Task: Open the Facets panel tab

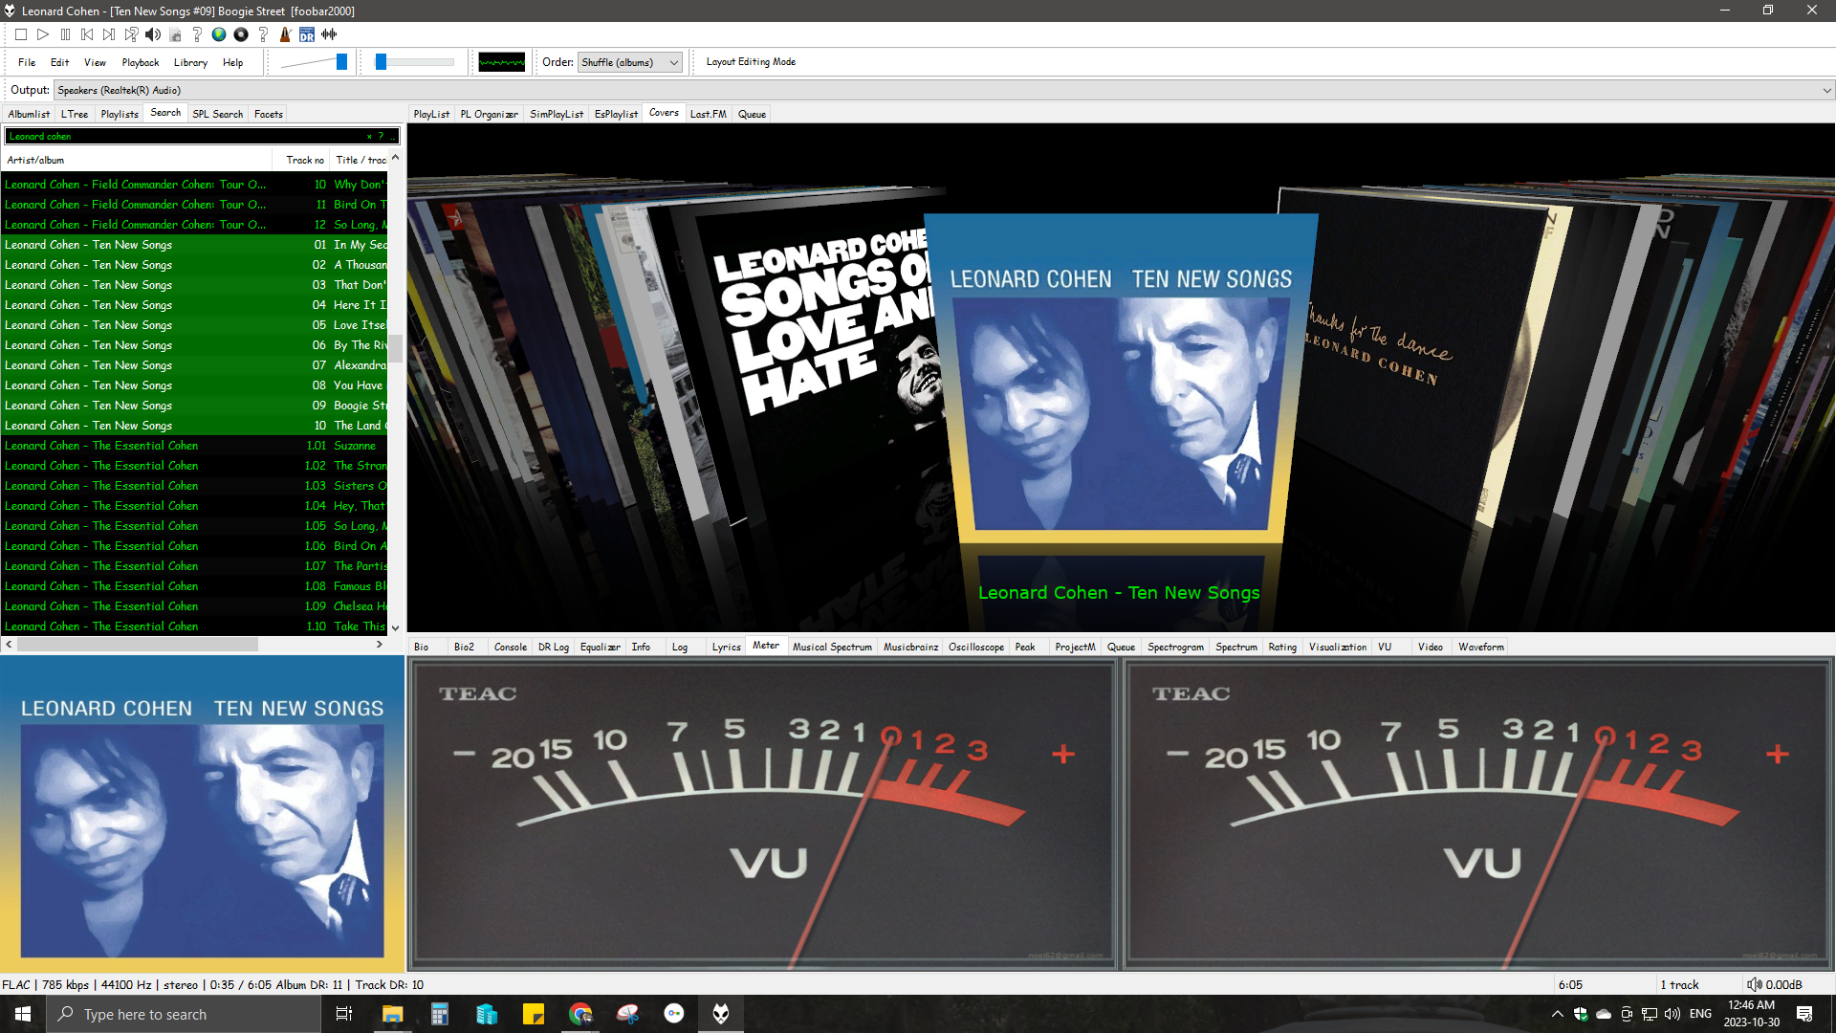Action: tap(268, 114)
